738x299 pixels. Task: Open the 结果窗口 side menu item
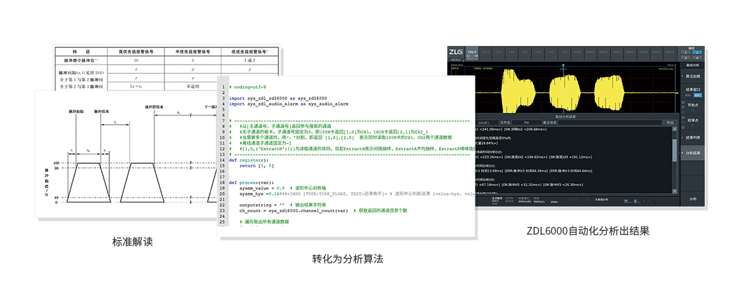pyautogui.click(x=693, y=92)
